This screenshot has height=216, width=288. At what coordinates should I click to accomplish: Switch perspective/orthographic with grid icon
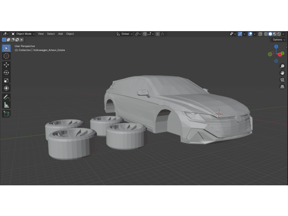282,86
